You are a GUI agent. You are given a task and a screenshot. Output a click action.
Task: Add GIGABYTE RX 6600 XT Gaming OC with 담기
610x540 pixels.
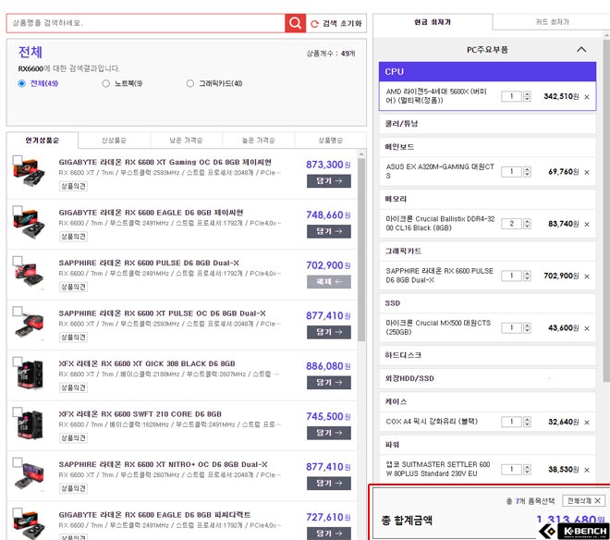click(329, 181)
